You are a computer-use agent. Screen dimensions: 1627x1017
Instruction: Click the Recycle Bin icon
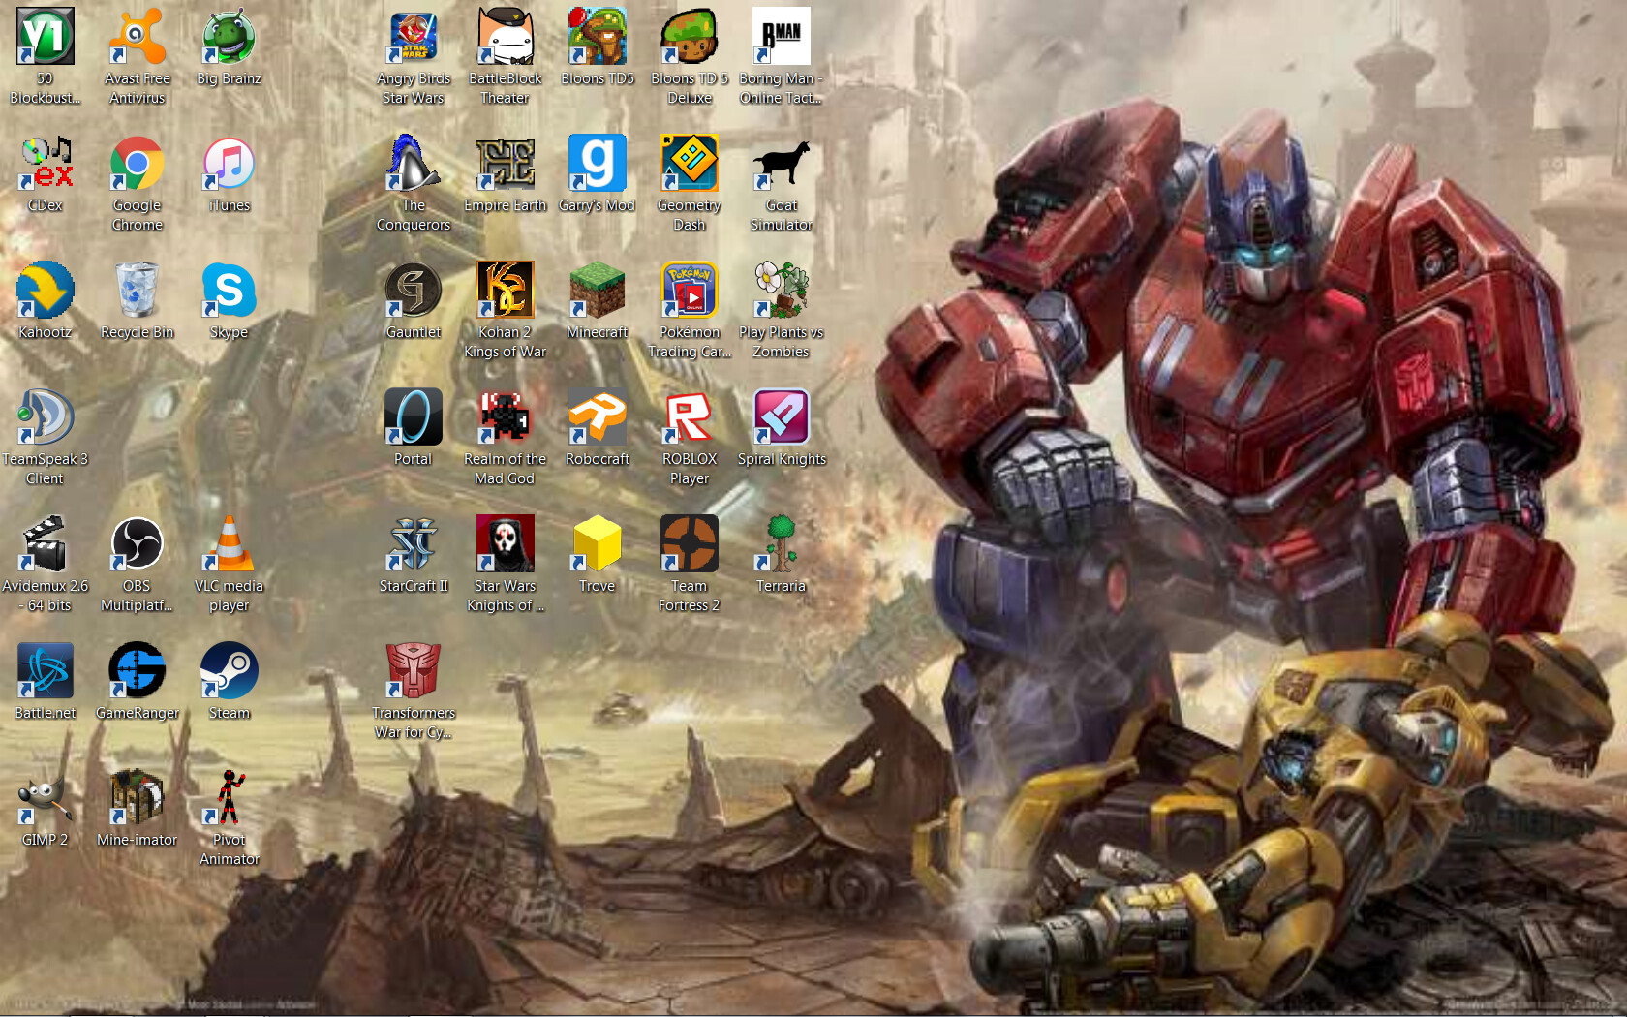[137, 291]
